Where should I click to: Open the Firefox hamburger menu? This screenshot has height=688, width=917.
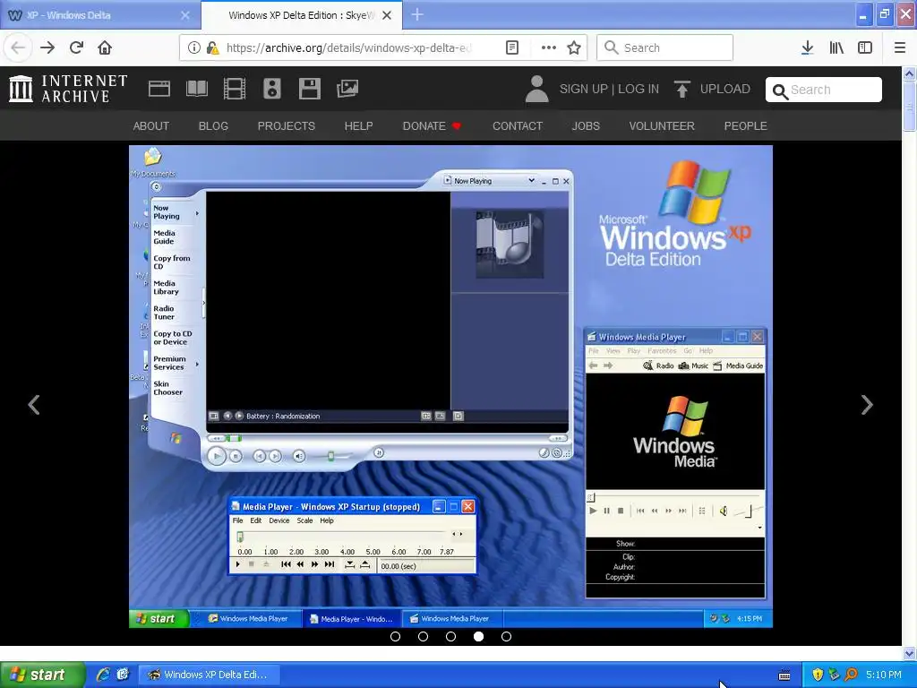[900, 48]
